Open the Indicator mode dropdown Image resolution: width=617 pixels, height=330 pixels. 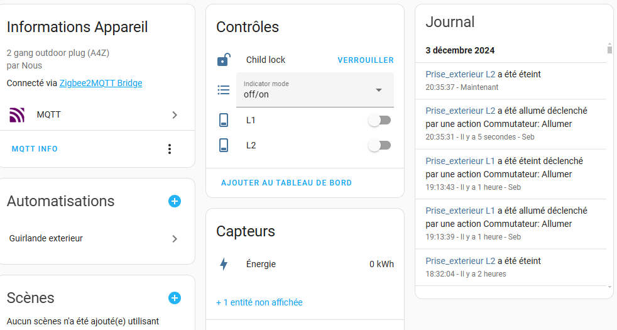pyautogui.click(x=378, y=90)
